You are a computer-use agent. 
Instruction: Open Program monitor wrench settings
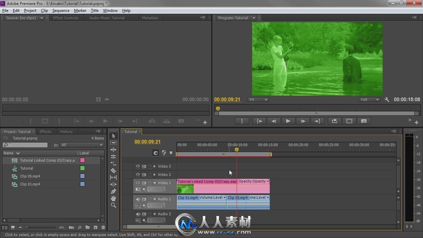tap(387, 99)
